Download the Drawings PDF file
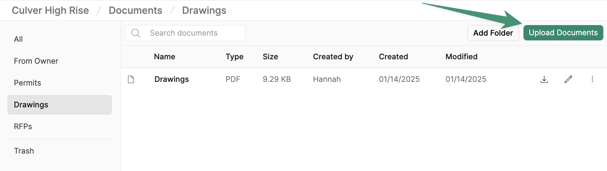The height and width of the screenshot is (171, 607). coord(544,79)
